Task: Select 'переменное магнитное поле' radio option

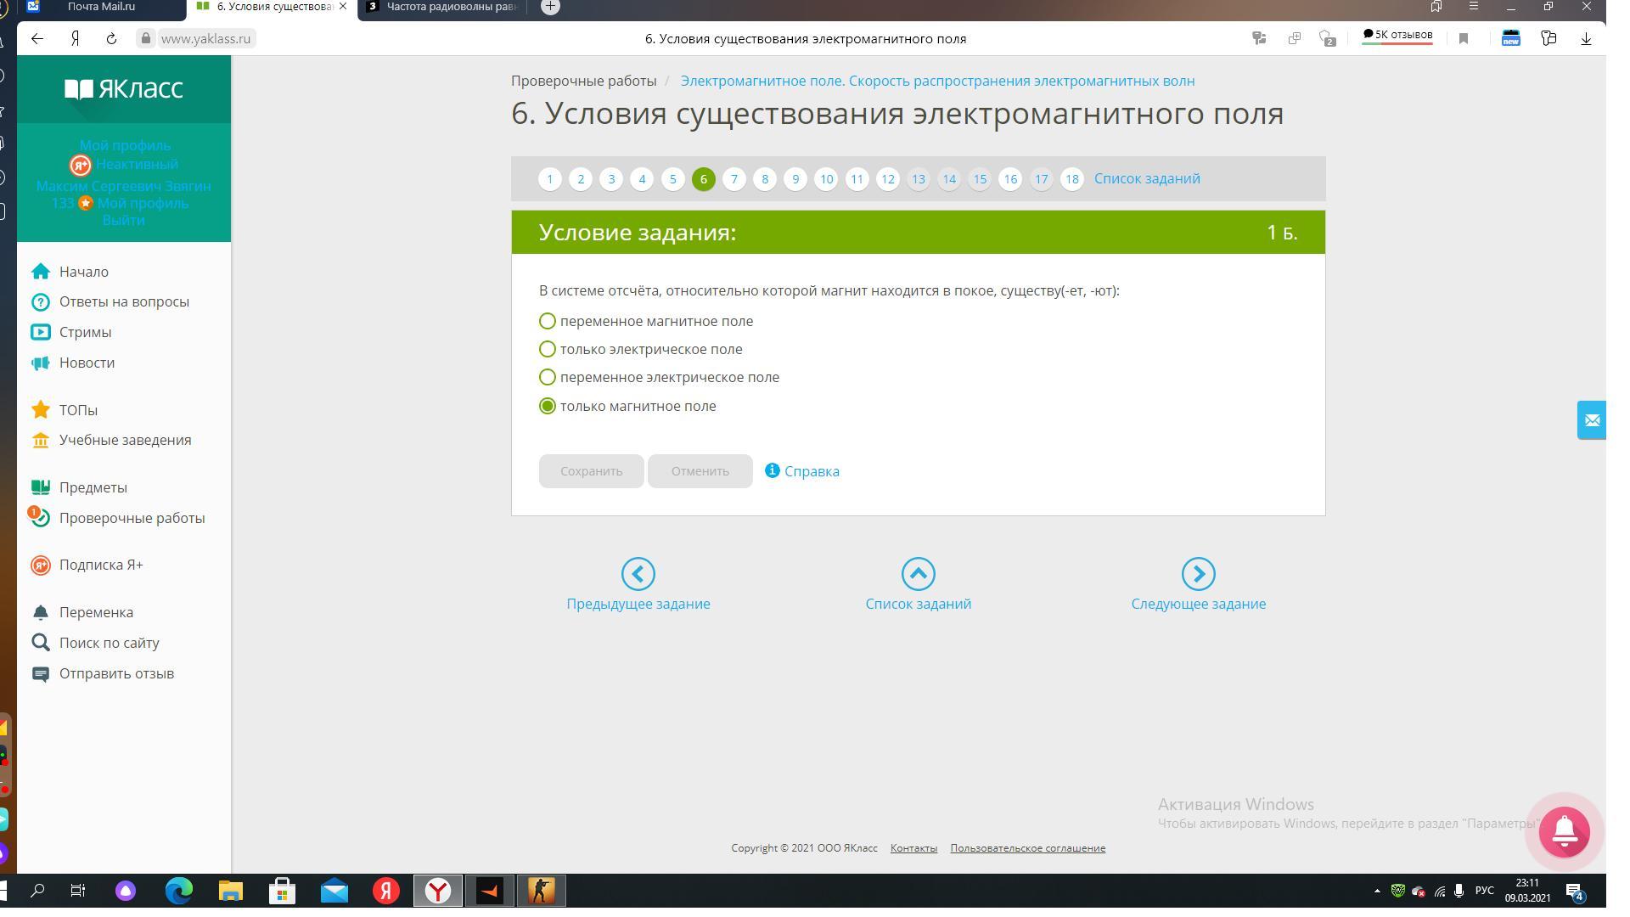Action: 548,321
